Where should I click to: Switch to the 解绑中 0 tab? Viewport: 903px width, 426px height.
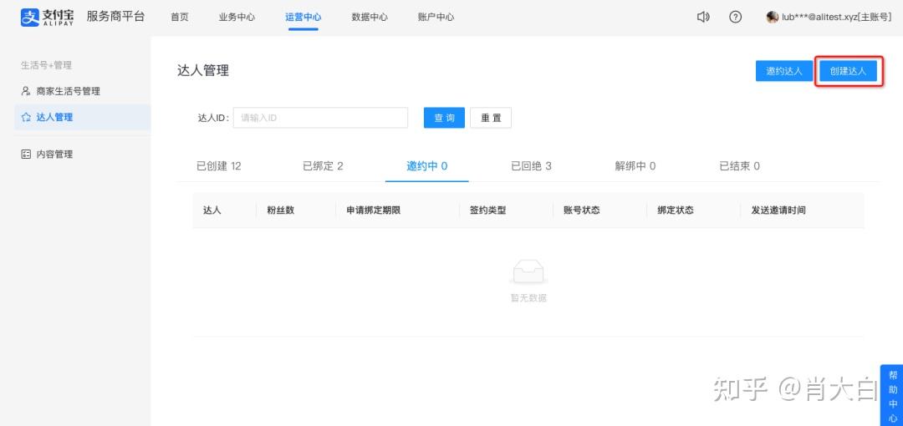click(x=635, y=166)
